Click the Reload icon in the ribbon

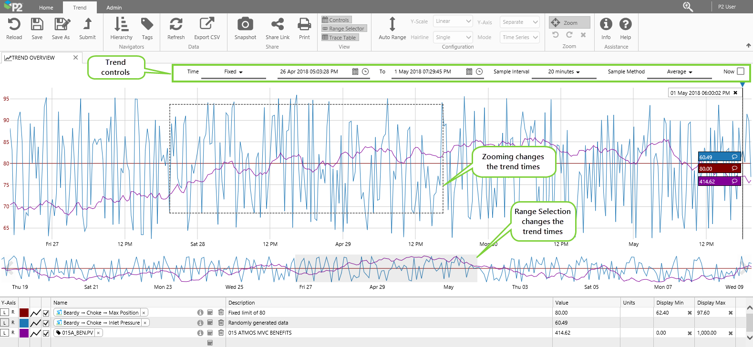point(14,24)
